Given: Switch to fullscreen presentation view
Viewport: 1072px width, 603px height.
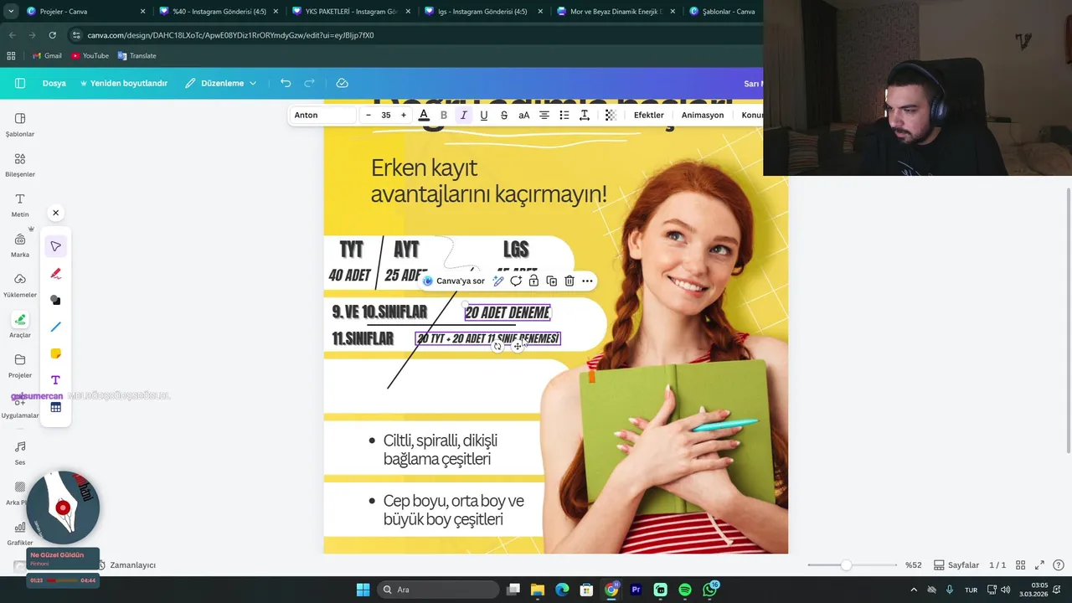Looking at the screenshot, I should 1039,565.
